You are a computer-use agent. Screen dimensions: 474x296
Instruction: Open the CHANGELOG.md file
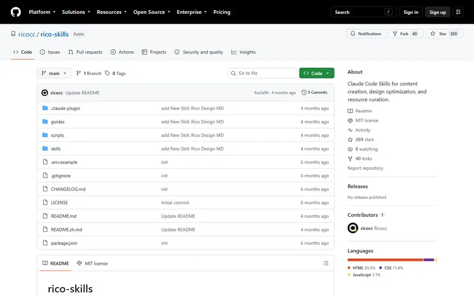(68, 189)
